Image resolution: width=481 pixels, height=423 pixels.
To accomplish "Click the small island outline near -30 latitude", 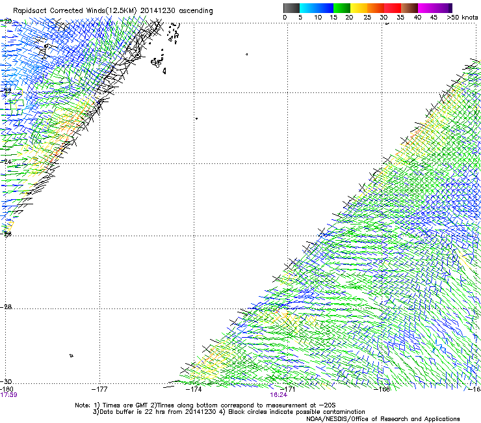I will [x=71, y=356].
